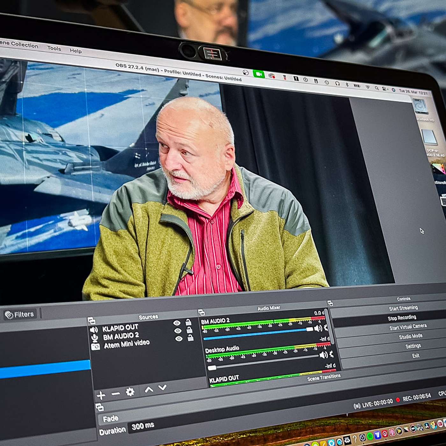446x446 pixels.
Task: Open Spotlight search in the menu bar
Action: pos(377,88)
